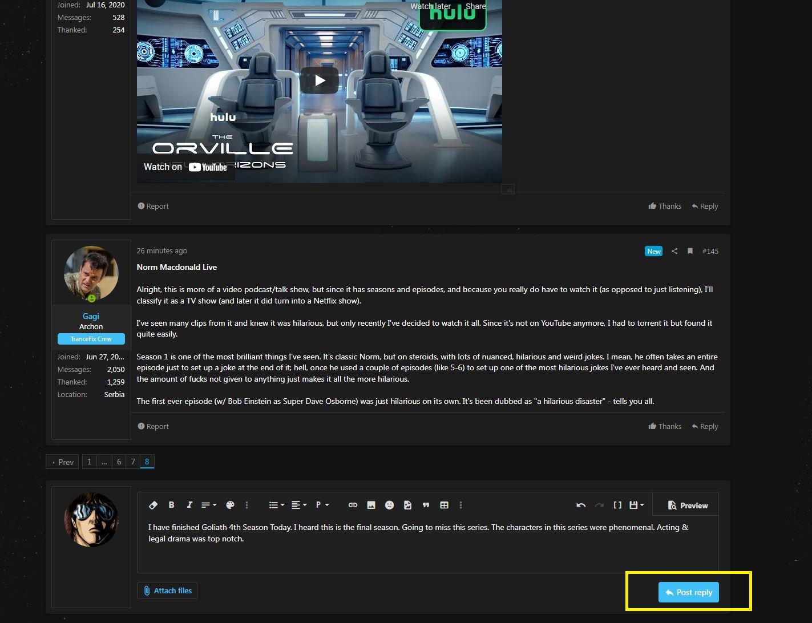Click the New post label
This screenshot has width=812, height=623.
pos(654,251)
